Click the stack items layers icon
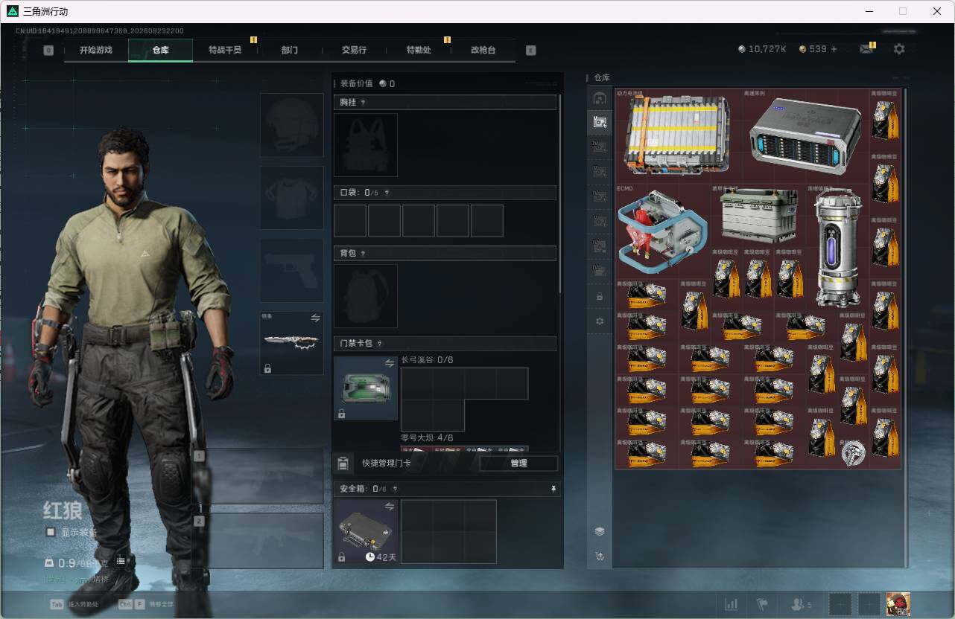 click(600, 531)
